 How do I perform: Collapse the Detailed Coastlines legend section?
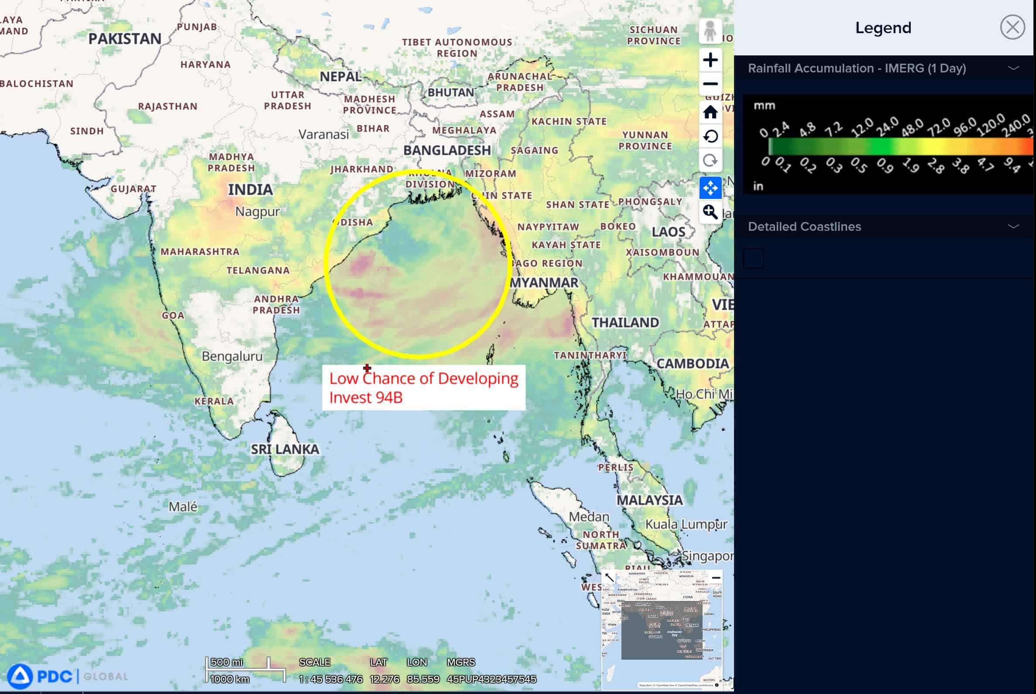[x=1013, y=227]
